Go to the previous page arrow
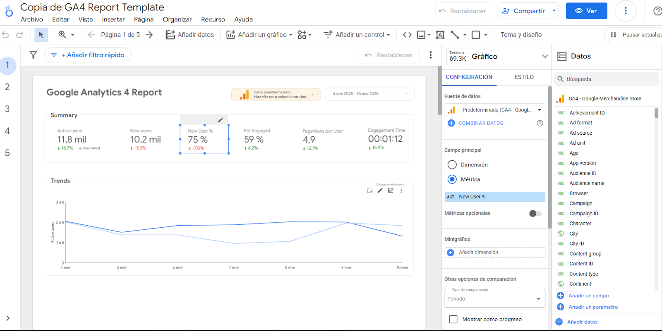Screen dimensions: 662x331 (91, 35)
